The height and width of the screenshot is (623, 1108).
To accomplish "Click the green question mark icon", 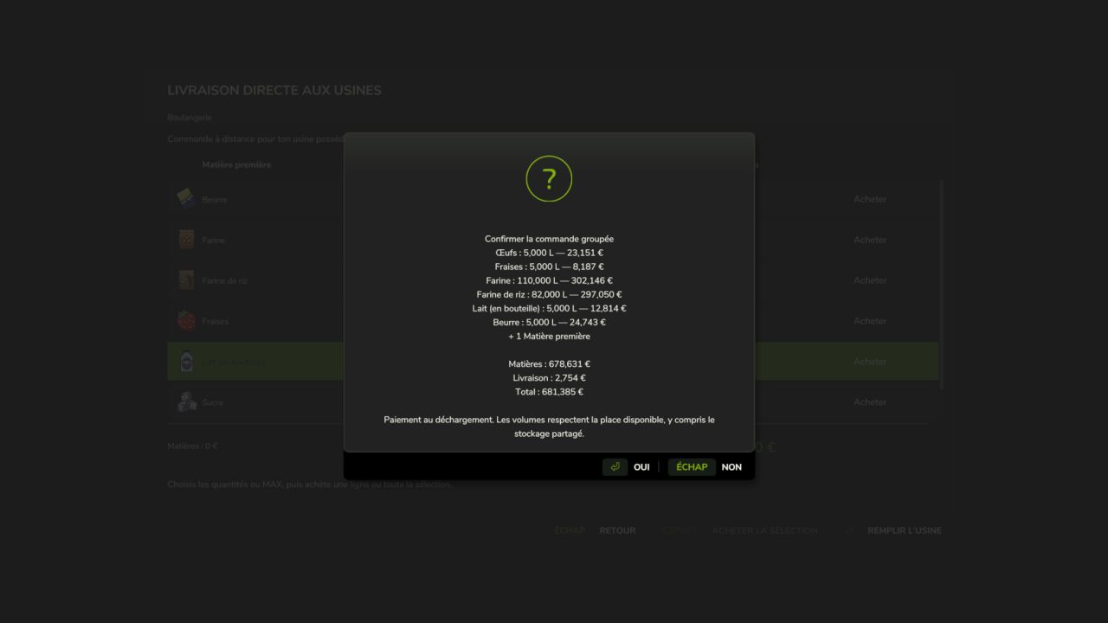I will (549, 179).
